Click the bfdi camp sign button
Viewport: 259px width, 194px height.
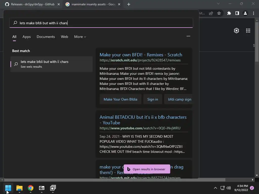[178, 99]
